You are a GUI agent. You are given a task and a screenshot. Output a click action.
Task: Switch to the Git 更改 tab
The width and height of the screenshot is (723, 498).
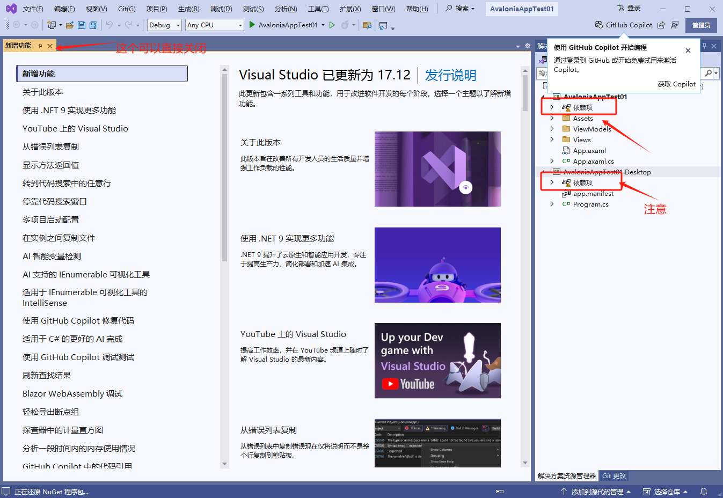pos(614,476)
